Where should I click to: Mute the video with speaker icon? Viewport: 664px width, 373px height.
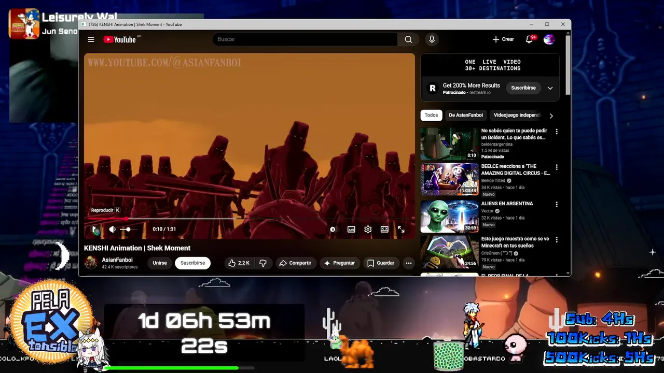pyautogui.click(x=112, y=229)
